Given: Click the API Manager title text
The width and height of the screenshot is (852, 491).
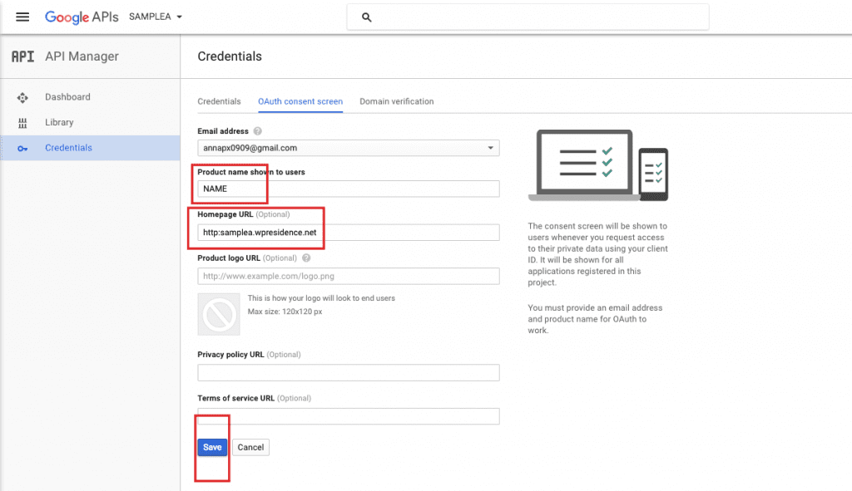Looking at the screenshot, I should pyautogui.click(x=82, y=56).
